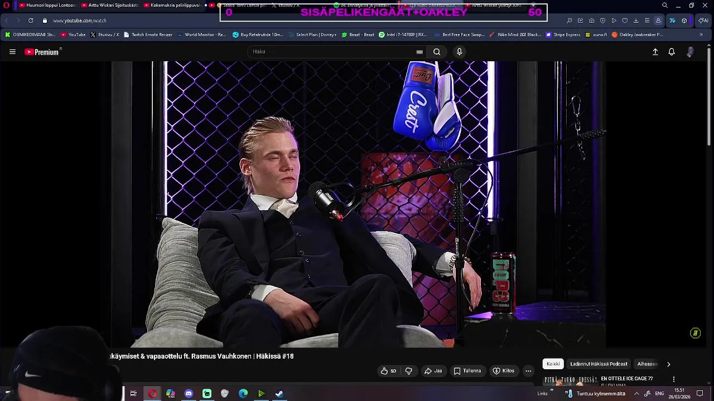Image resolution: width=714 pixels, height=401 pixels.
Task: Open Microsoft Edge from taskbar
Action: 243,394
